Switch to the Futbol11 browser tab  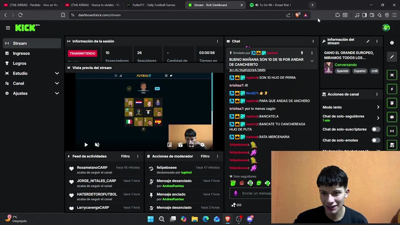point(154,5)
